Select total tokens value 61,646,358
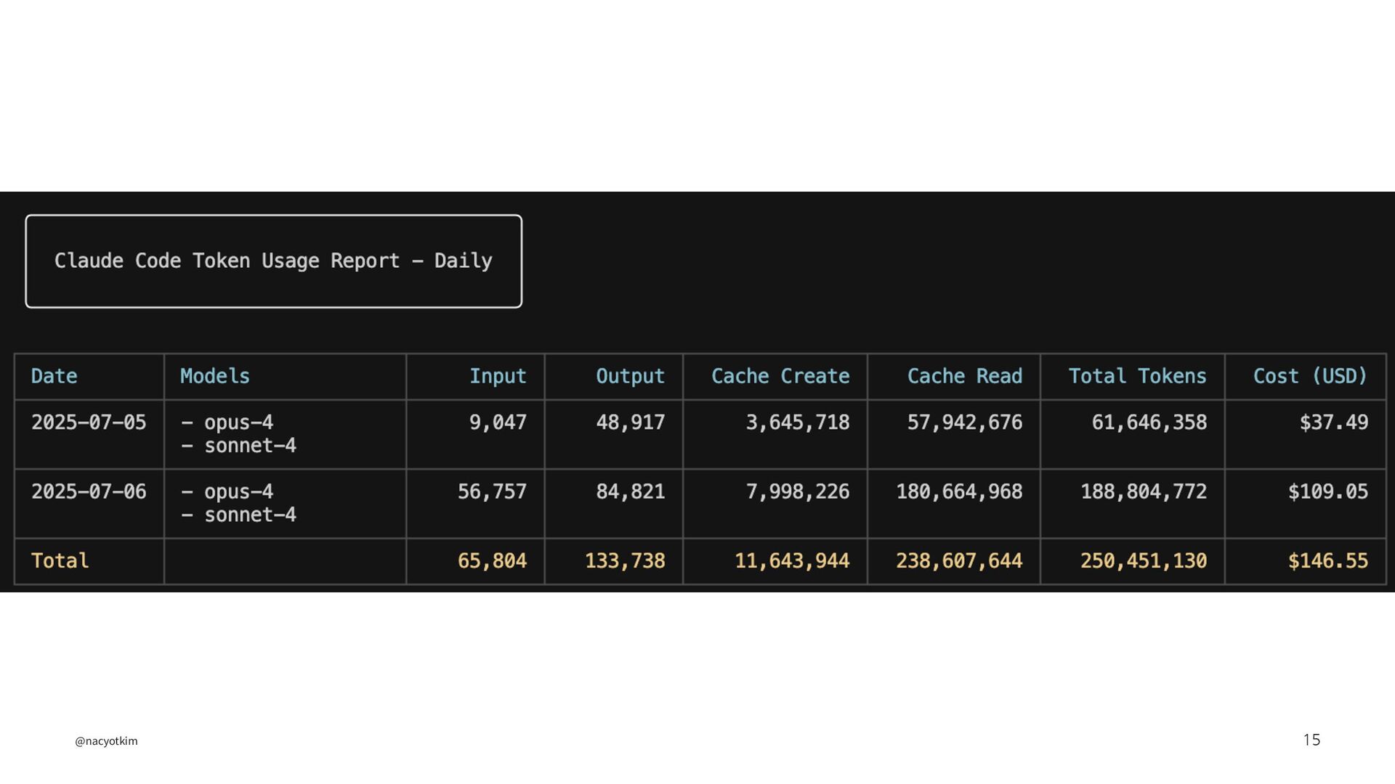The height and width of the screenshot is (784, 1395). [1149, 422]
